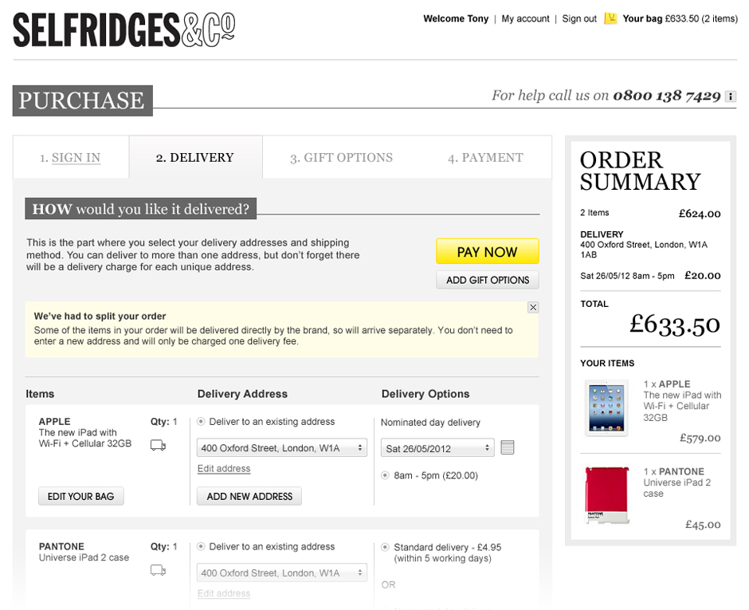Click the help info icon beside phone number
The height and width of the screenshot is (610, 749).
coord(730,96)
